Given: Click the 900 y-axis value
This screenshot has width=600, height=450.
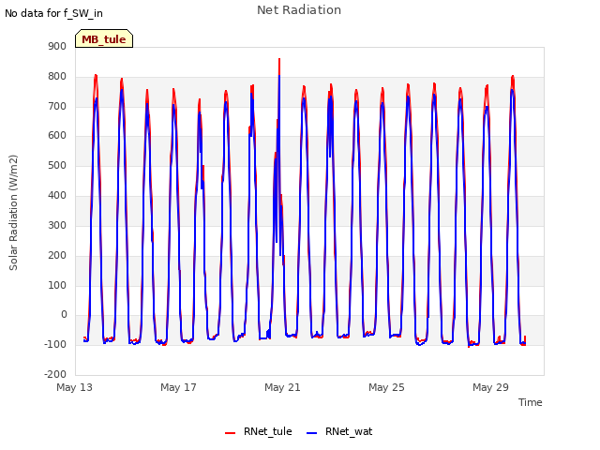Looking at the screenshot, I should [57, 47].
